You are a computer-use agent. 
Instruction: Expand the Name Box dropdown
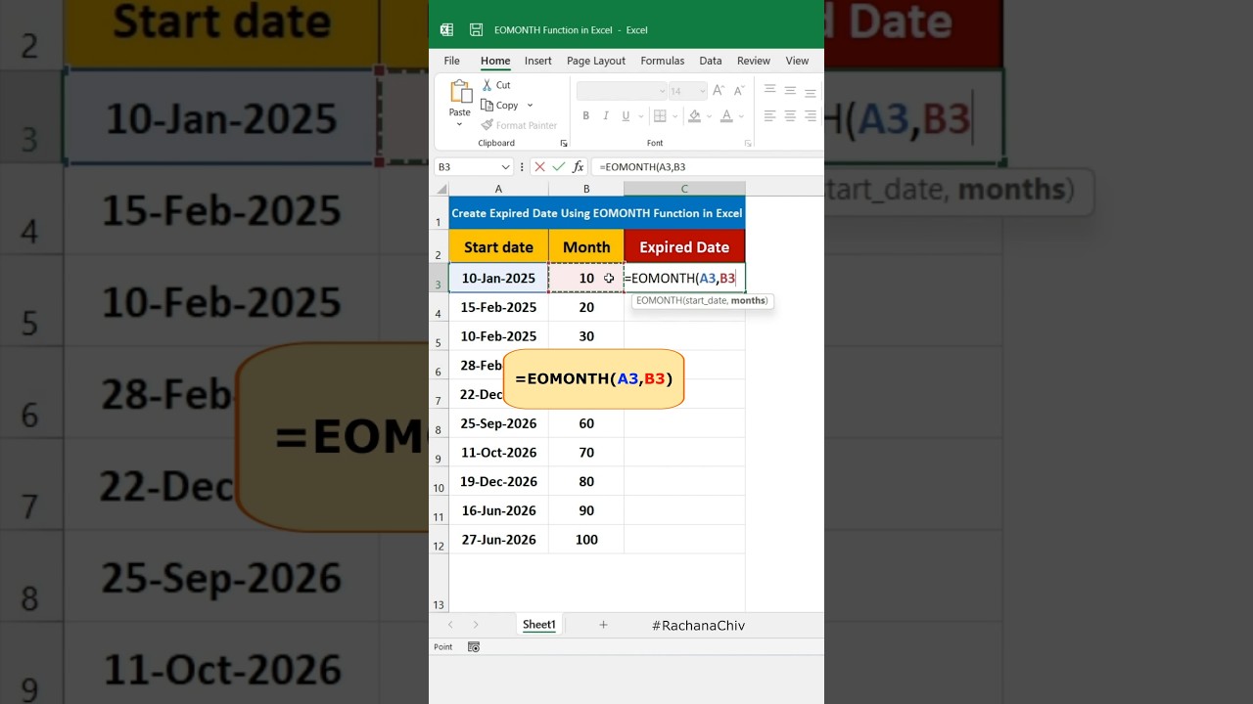point(505,167)
